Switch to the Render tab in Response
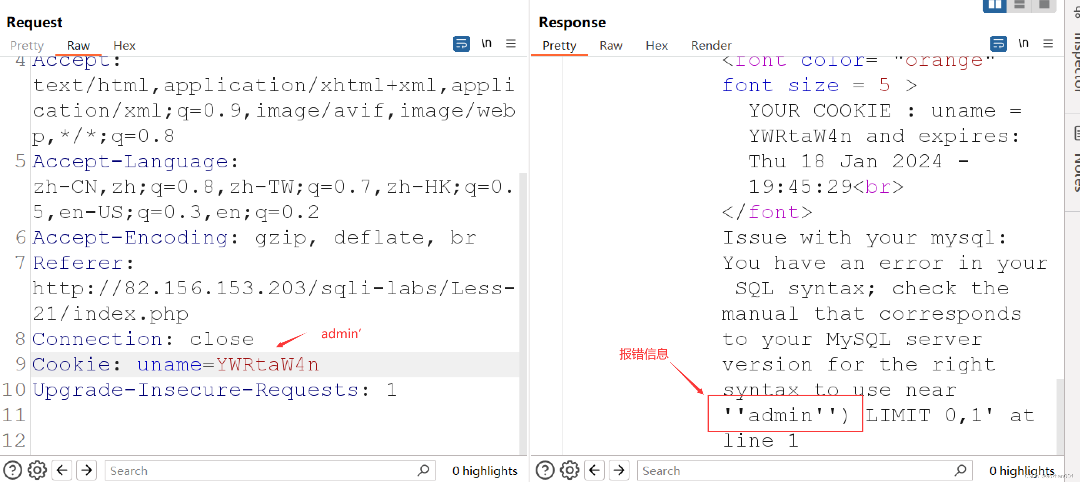Viewport: 1080px width, 482px height. click(711, 45)
